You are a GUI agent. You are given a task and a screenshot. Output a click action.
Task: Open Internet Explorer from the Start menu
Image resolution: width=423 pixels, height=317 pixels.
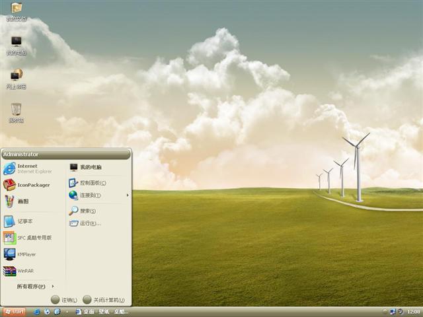tap(26, 168)
